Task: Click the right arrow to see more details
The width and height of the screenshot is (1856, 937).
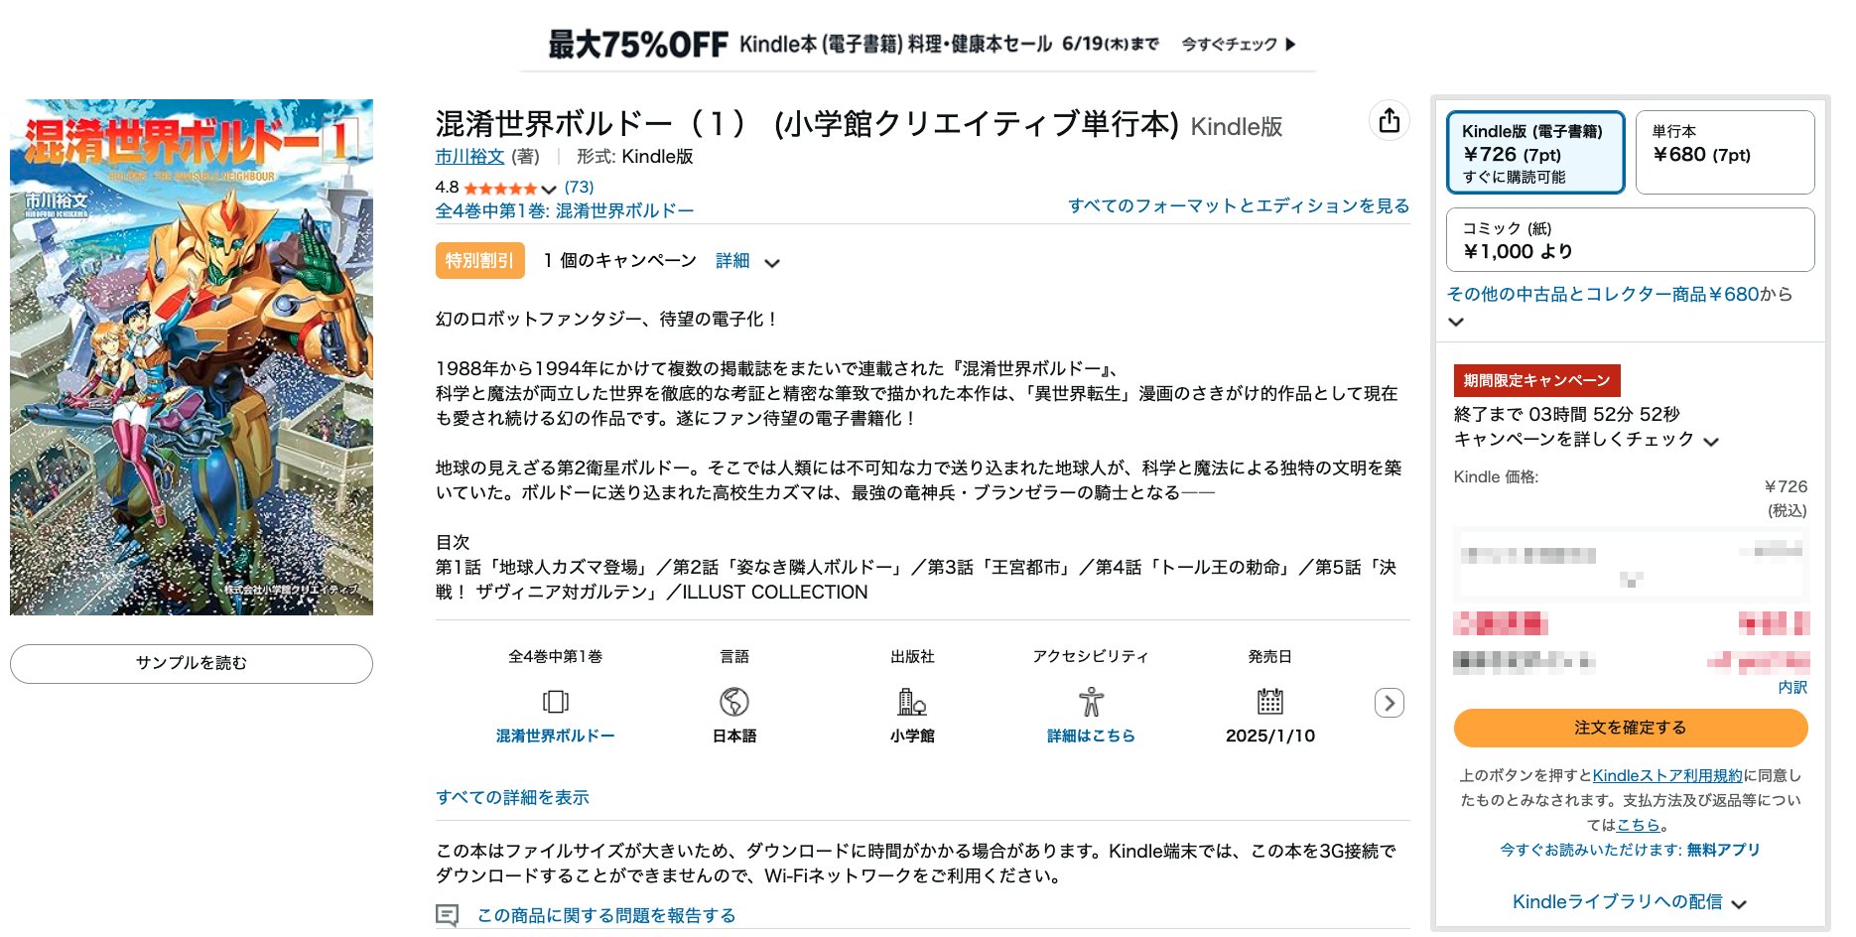Action: click(x=1390, y=703)
